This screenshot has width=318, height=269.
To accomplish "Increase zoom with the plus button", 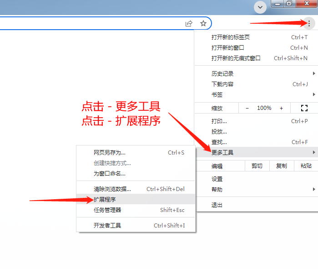I will (x=281, y=108).
